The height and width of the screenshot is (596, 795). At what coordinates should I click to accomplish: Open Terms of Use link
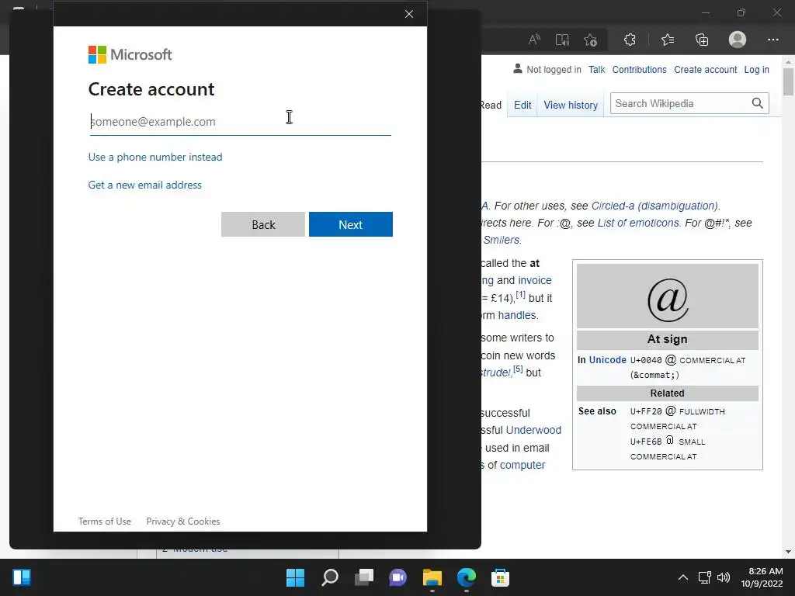click(105, 521)
